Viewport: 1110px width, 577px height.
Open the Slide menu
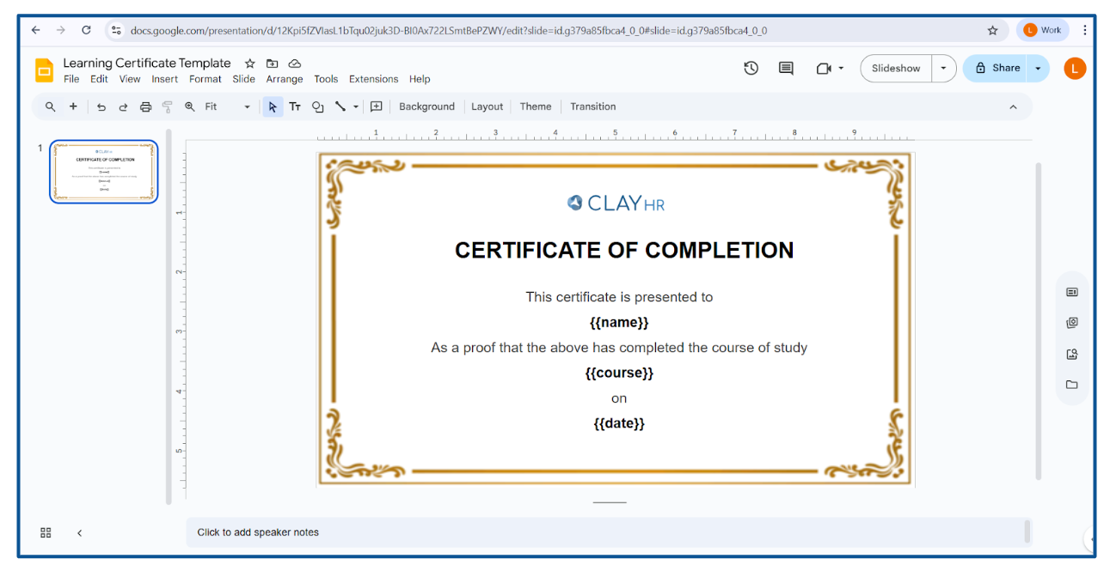pyautogui.click(x=244, y=79)
